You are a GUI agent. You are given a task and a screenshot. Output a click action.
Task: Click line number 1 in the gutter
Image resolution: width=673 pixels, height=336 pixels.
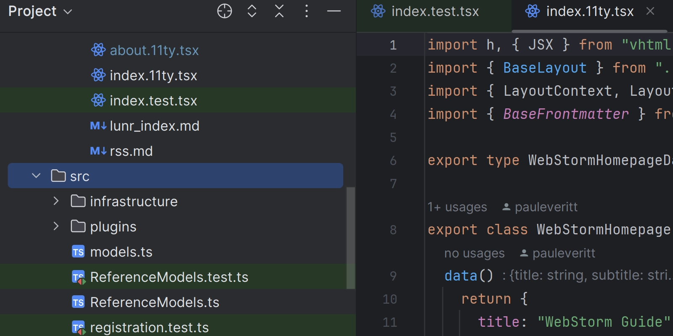tap(393, 45)
